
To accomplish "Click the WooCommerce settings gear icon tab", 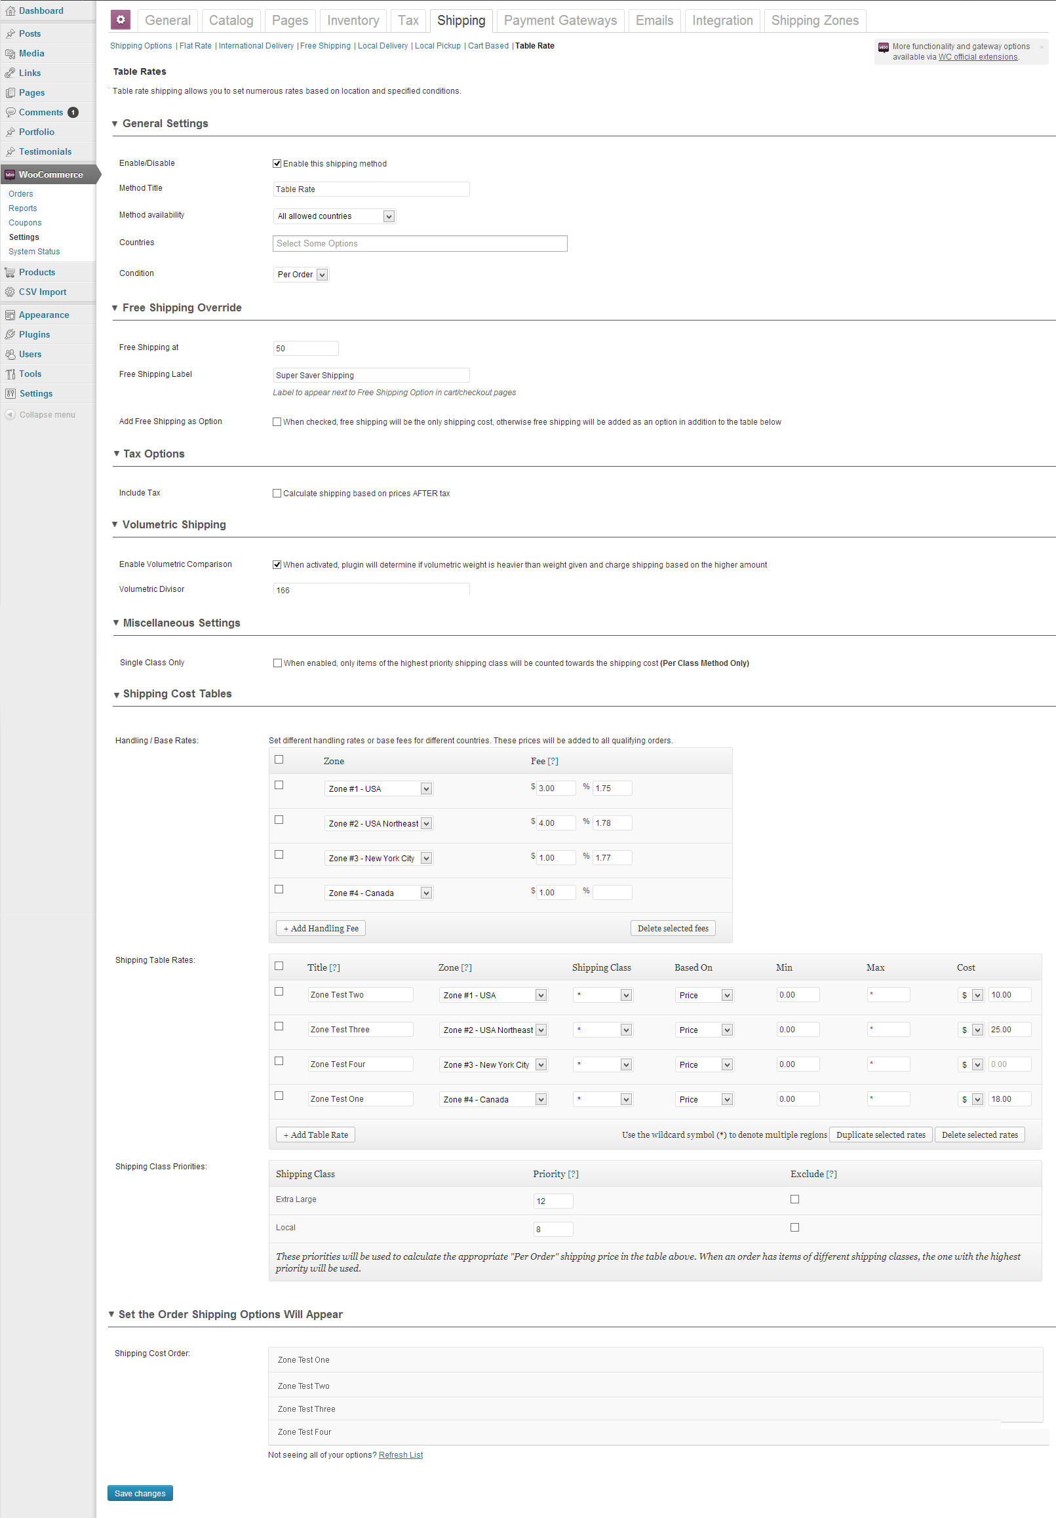I will (x=121, y=20).
